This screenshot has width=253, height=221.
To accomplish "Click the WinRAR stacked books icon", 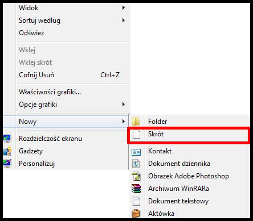I will [x=136, y=189].
